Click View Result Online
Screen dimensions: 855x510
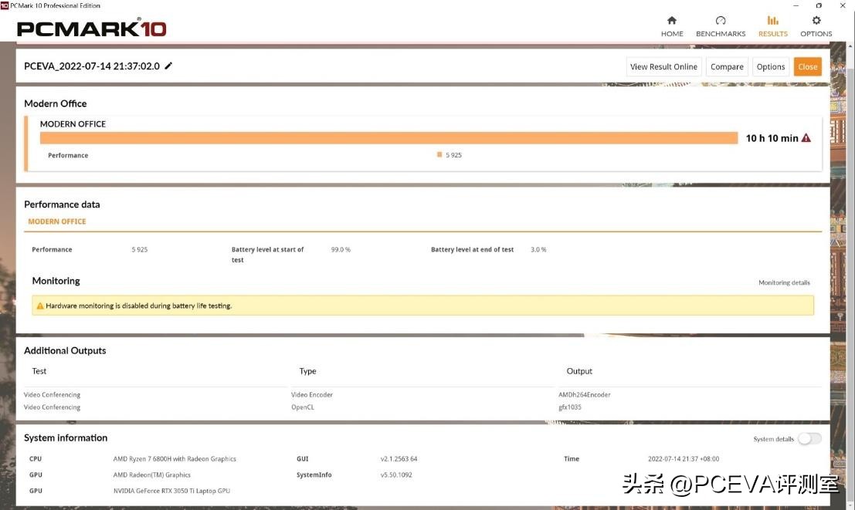[663, 66]
